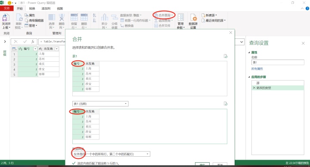Open the Recent Sources (最近使用的源) dropdown

214,20
